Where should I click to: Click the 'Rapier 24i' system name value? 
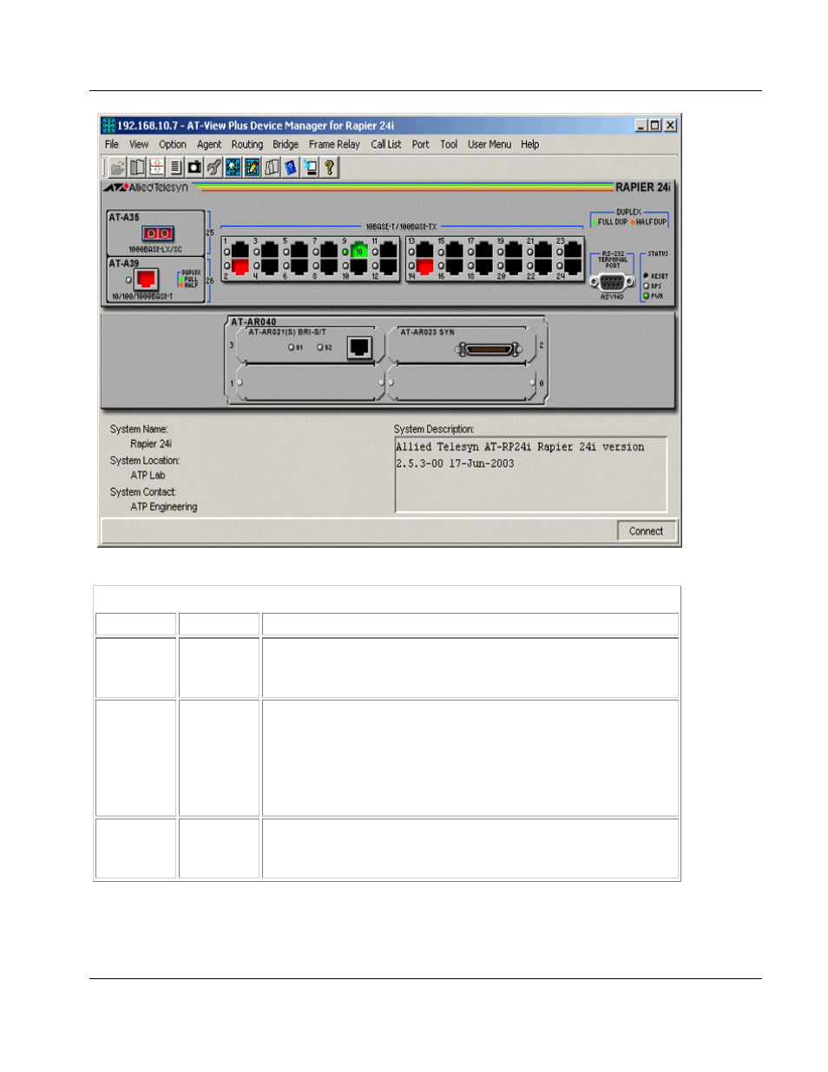(x=151, y=444)
